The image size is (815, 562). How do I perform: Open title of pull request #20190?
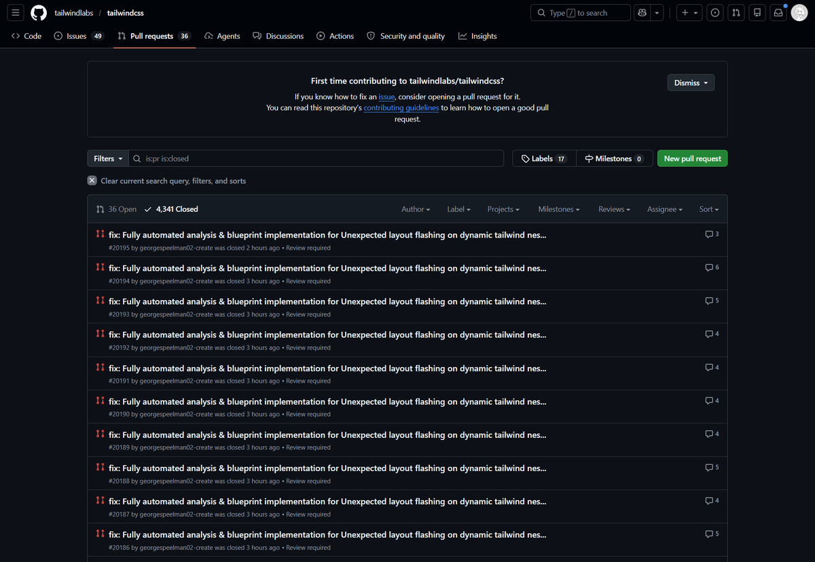(327, 401)
